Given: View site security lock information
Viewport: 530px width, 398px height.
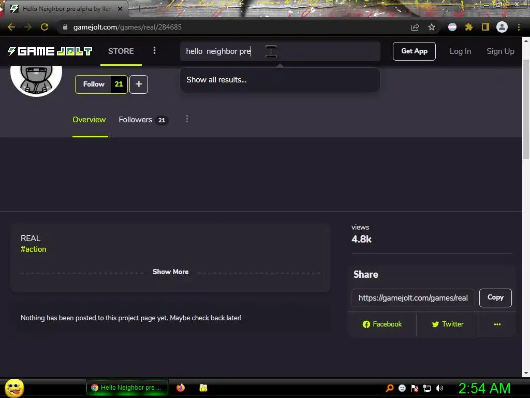Looking at the screenshot, I should (x=65, y=27).
